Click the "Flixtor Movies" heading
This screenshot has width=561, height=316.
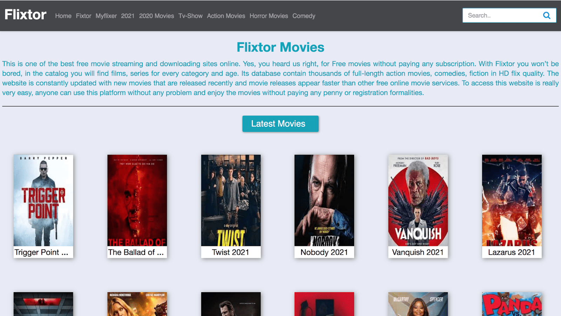click(x=280, y=47)
